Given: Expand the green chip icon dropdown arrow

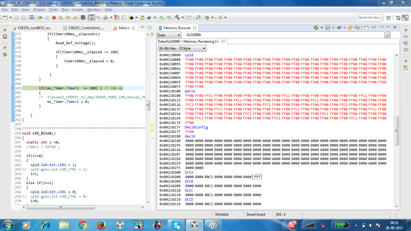Looking at the screenshot, I should pyautogui.click(x=322, y=28).
